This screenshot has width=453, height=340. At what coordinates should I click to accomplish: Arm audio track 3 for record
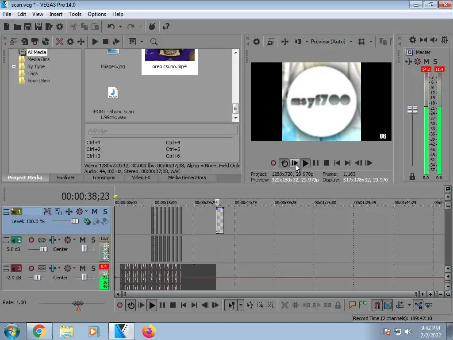tap(31, 268)
